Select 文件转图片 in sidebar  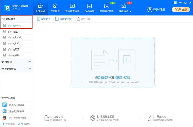coord(17,32)
